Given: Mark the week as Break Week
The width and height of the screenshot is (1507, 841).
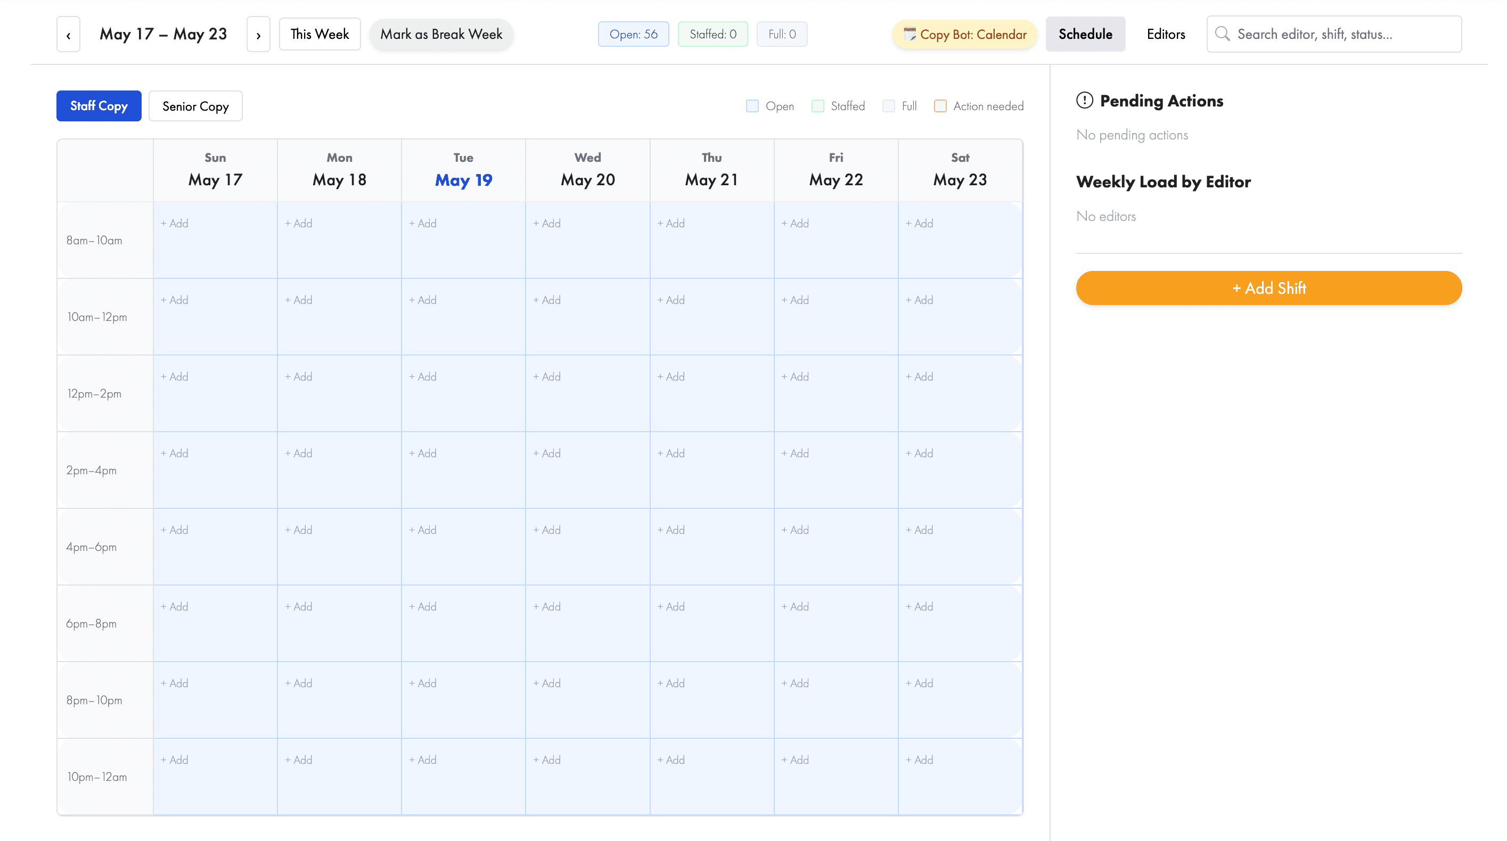Looking at the screenshot, I should 441,35.
